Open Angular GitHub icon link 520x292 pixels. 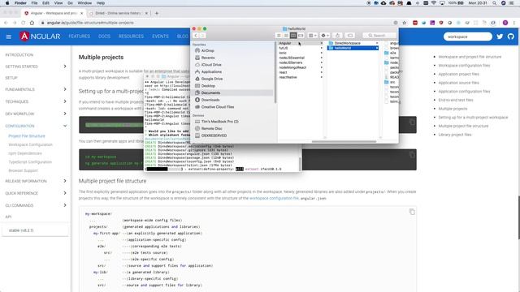511,36
